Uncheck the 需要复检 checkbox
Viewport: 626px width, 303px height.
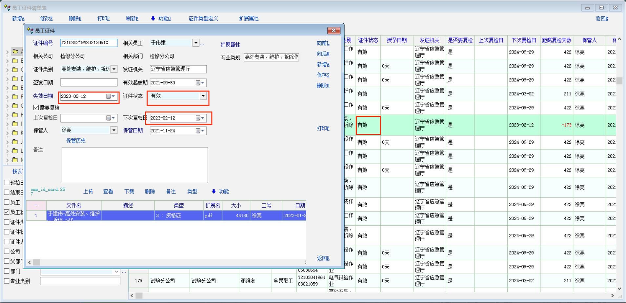coord(36,108)
